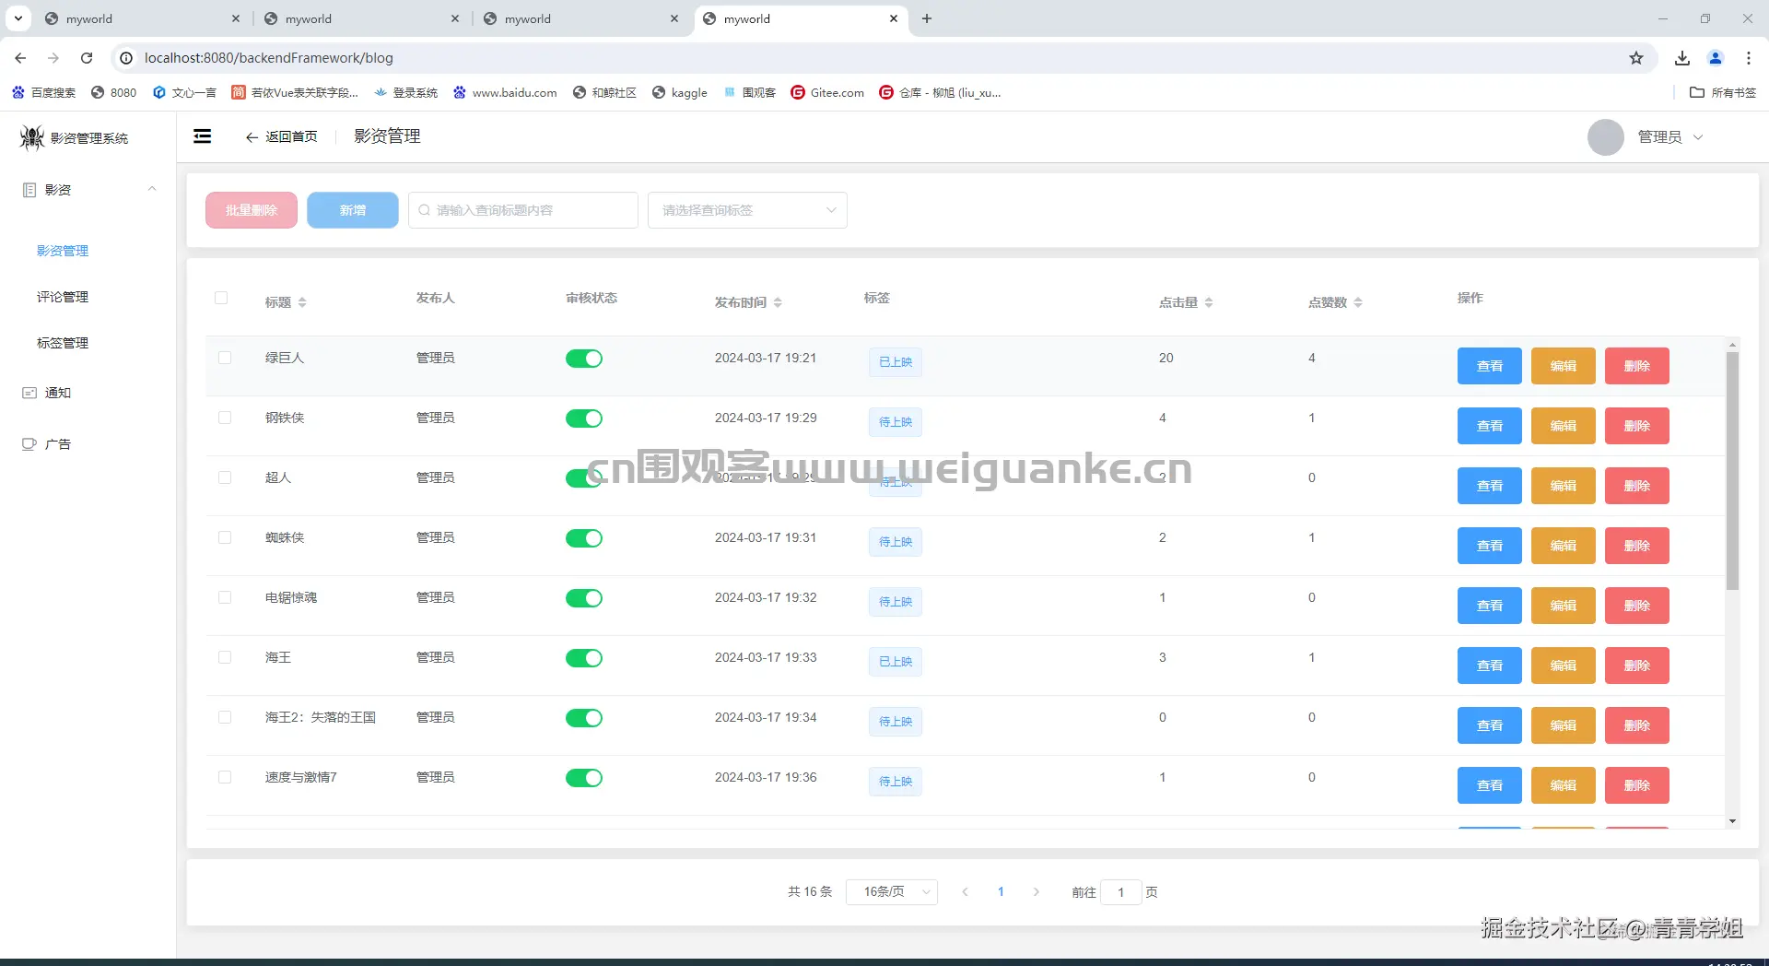
Task: Toggle review status switch for 绿巨人
Action: pos(584,359)
